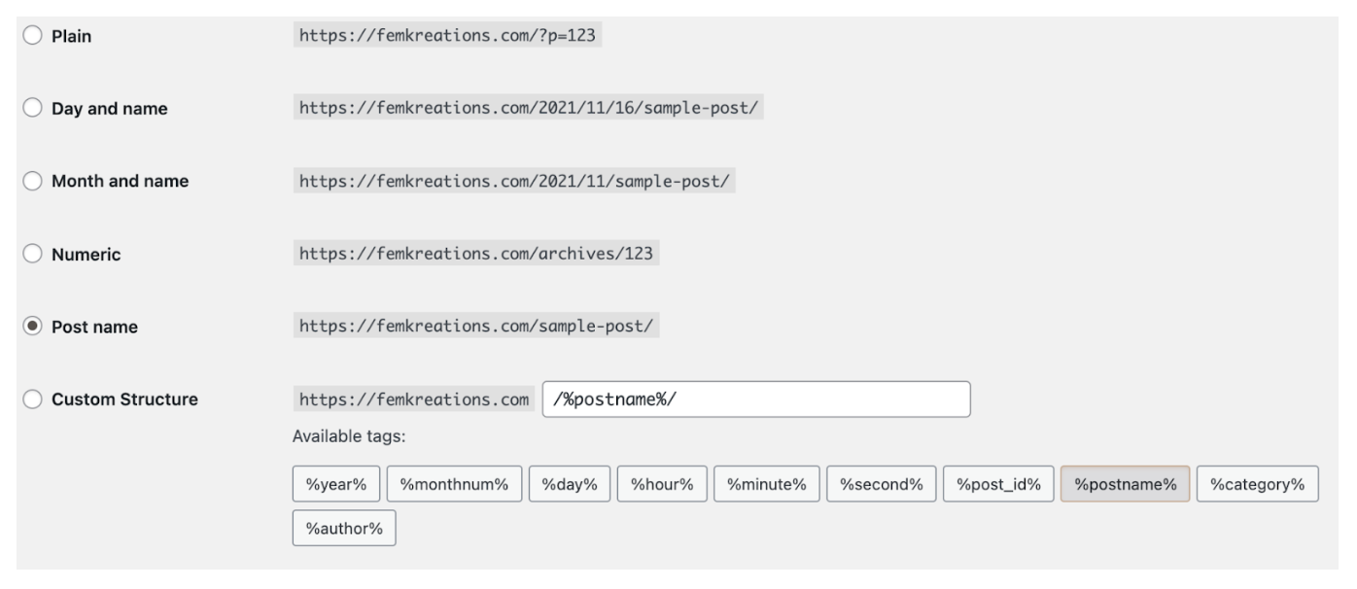
Task: Select the Plain permalink radio button
Action: (32, 36)
